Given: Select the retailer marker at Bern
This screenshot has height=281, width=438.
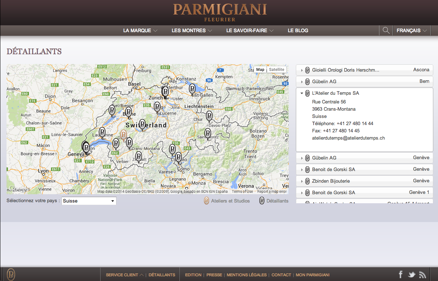Looking at the screenshot, I should tap(128, 112).
